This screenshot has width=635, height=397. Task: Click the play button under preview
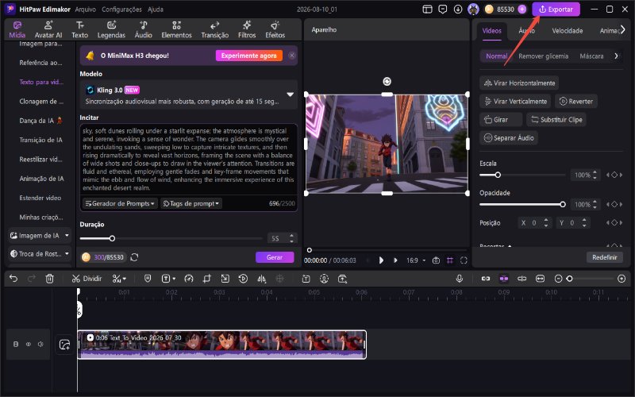coord(381,260)
